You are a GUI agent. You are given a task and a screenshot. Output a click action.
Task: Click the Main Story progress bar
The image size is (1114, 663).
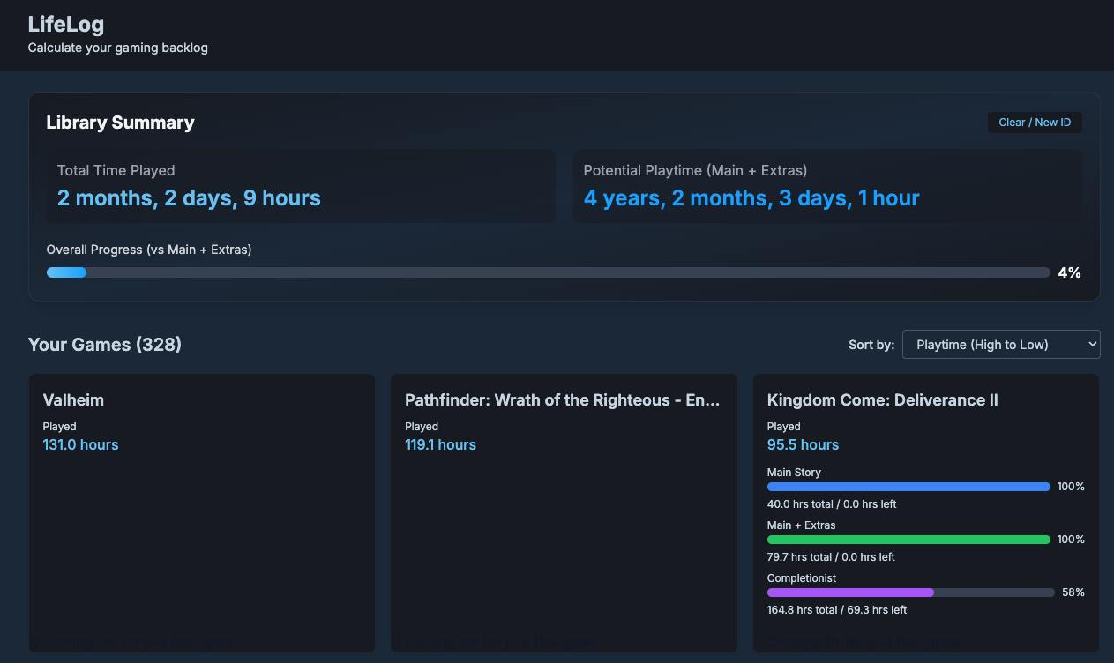[908, 487]
